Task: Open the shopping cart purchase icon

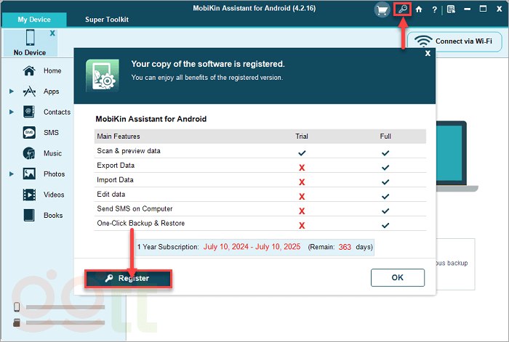Action: pyautogui.click(x=382, y=9)
